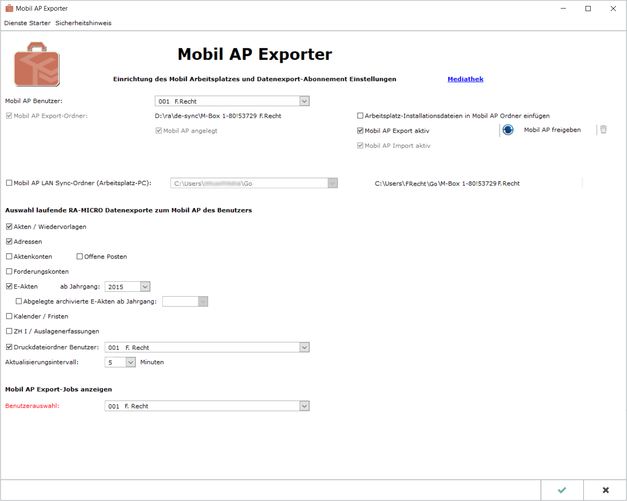Close the Mobil AP Exporter window
The image size is (627, 501).
pyautogui.click(x=613, y=9)
